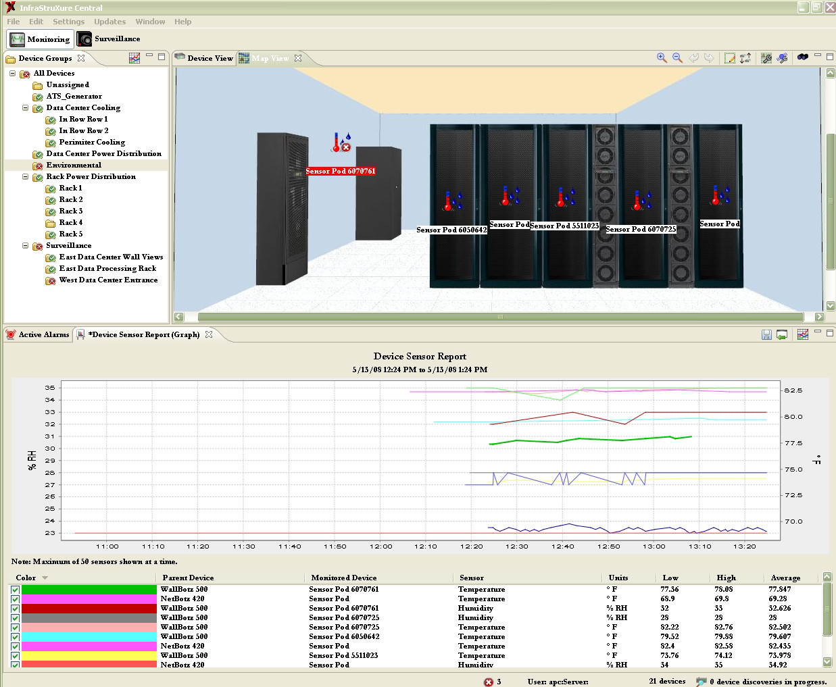Screen dimensions: 836x687
Task: Close the Device Sensor Report tab
Action: [x=209, y=334]
